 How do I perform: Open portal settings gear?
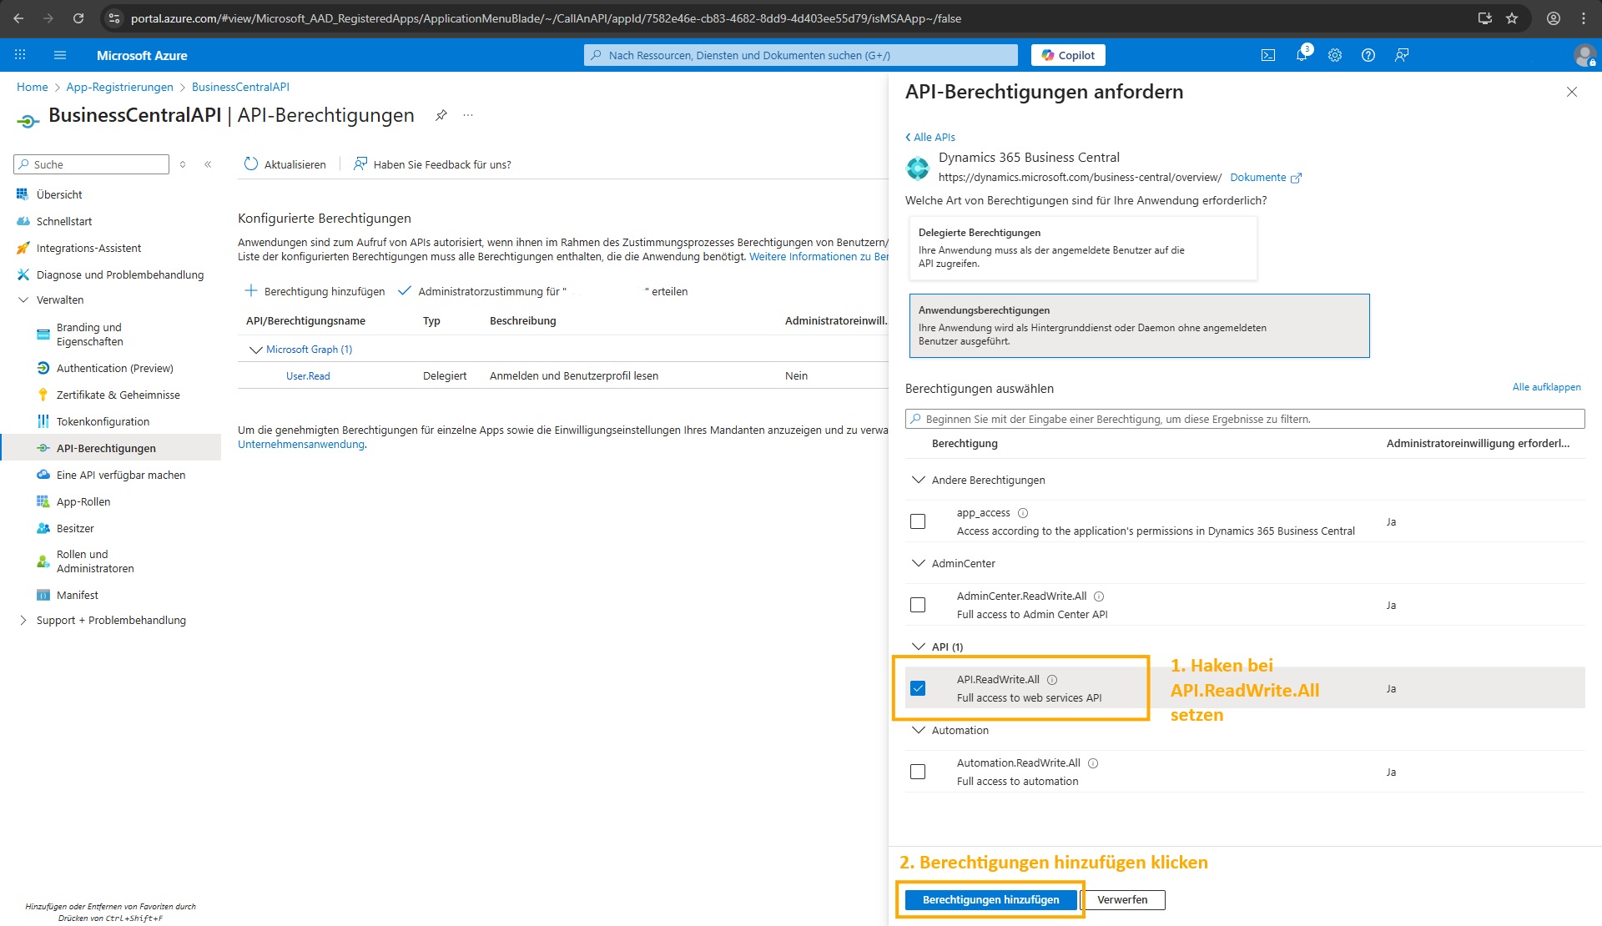[x=1335, y=55]
